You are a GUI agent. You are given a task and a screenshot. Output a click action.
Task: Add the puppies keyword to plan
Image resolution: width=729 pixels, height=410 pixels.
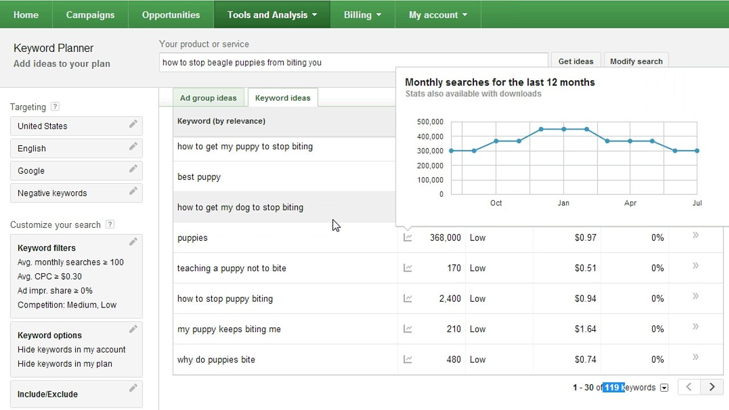695,235
